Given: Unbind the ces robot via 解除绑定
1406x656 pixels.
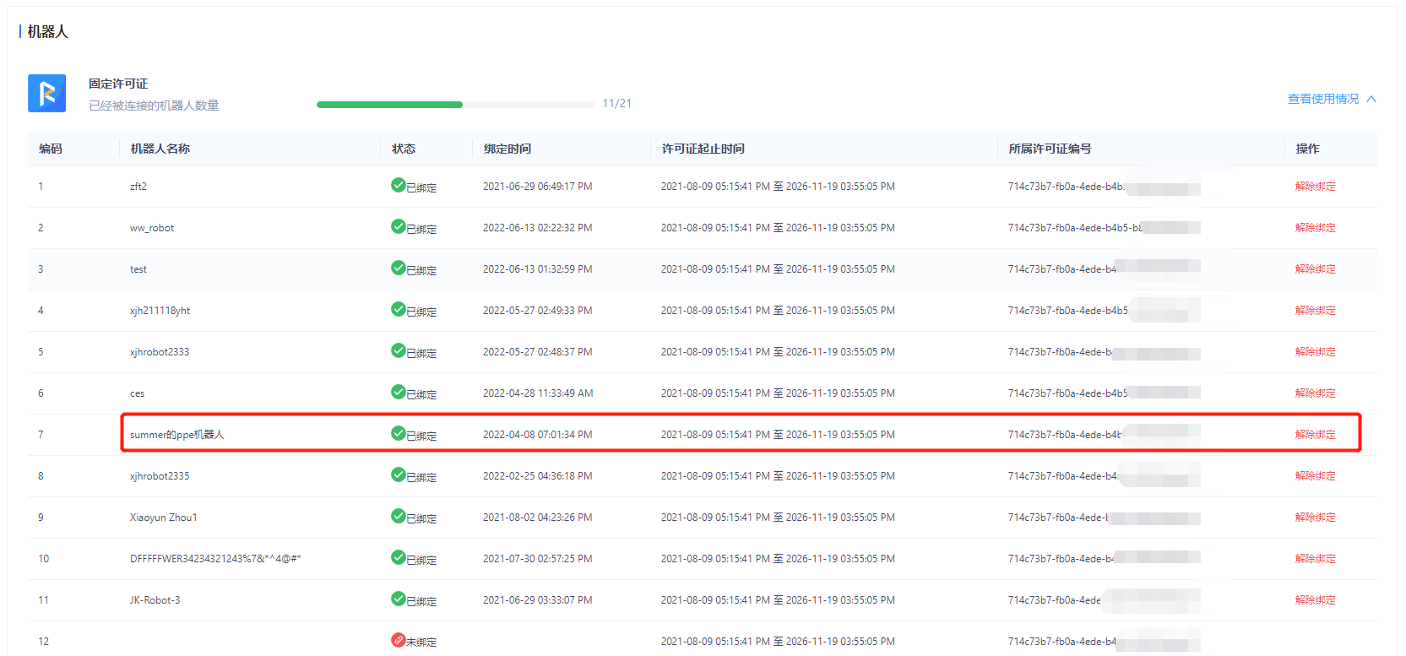Looking at the screenshot, I should pos(1316,393).
